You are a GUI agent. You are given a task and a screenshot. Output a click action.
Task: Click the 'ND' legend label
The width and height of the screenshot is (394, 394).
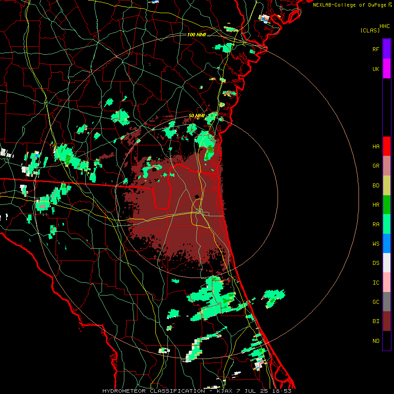click(376, 341)
